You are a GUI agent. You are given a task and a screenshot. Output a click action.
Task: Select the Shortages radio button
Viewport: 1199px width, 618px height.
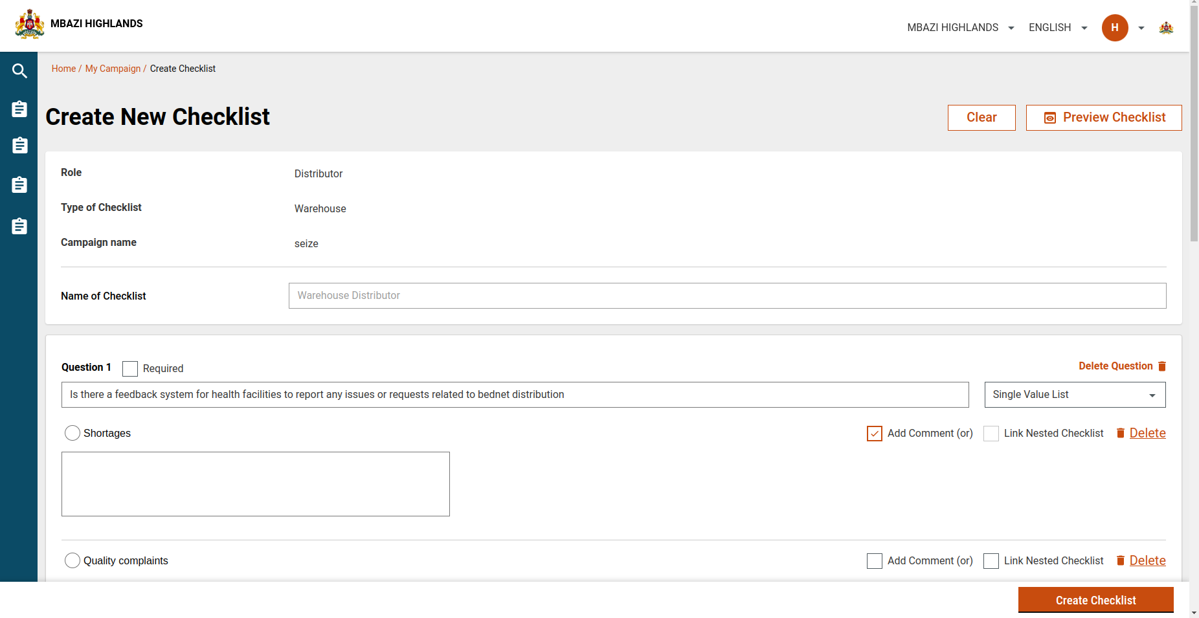point(73,434)
